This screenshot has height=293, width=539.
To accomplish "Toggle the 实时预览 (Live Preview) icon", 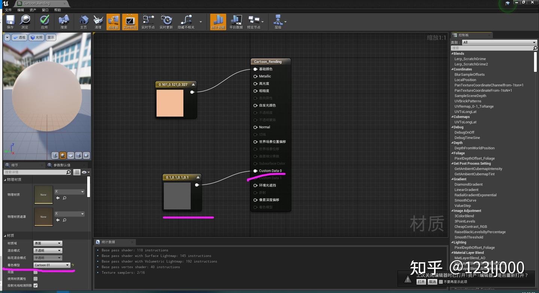I will pyautogui.click(x=130, y=21).
